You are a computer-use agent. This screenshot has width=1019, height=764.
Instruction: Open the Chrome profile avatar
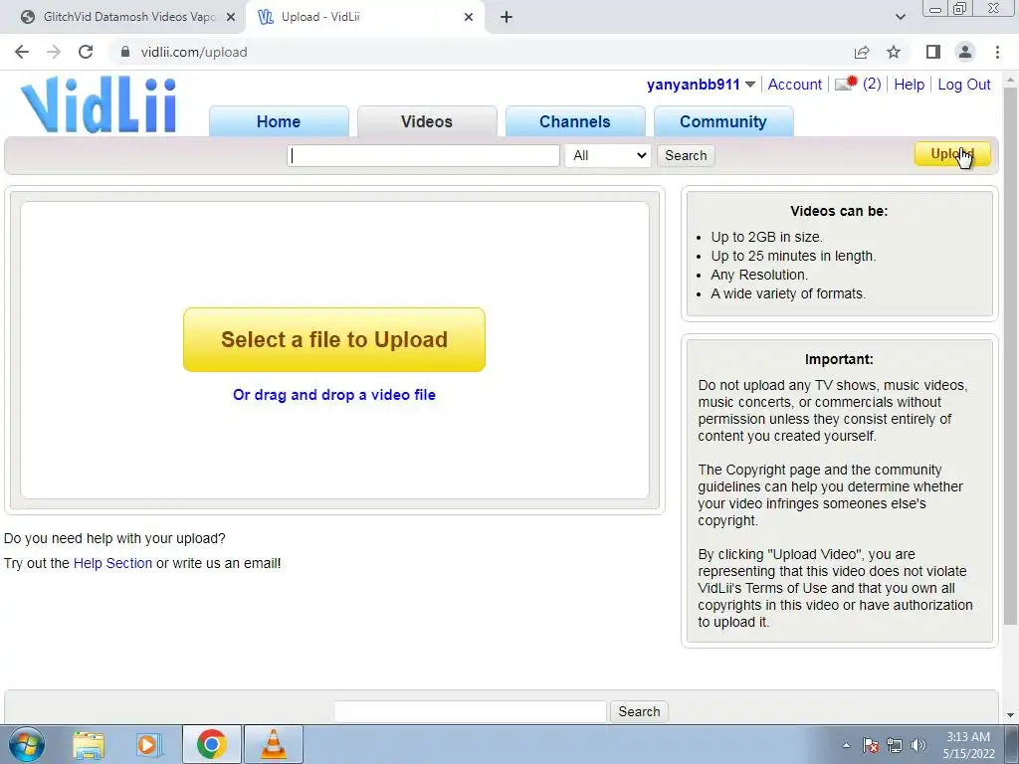[965, 52]
